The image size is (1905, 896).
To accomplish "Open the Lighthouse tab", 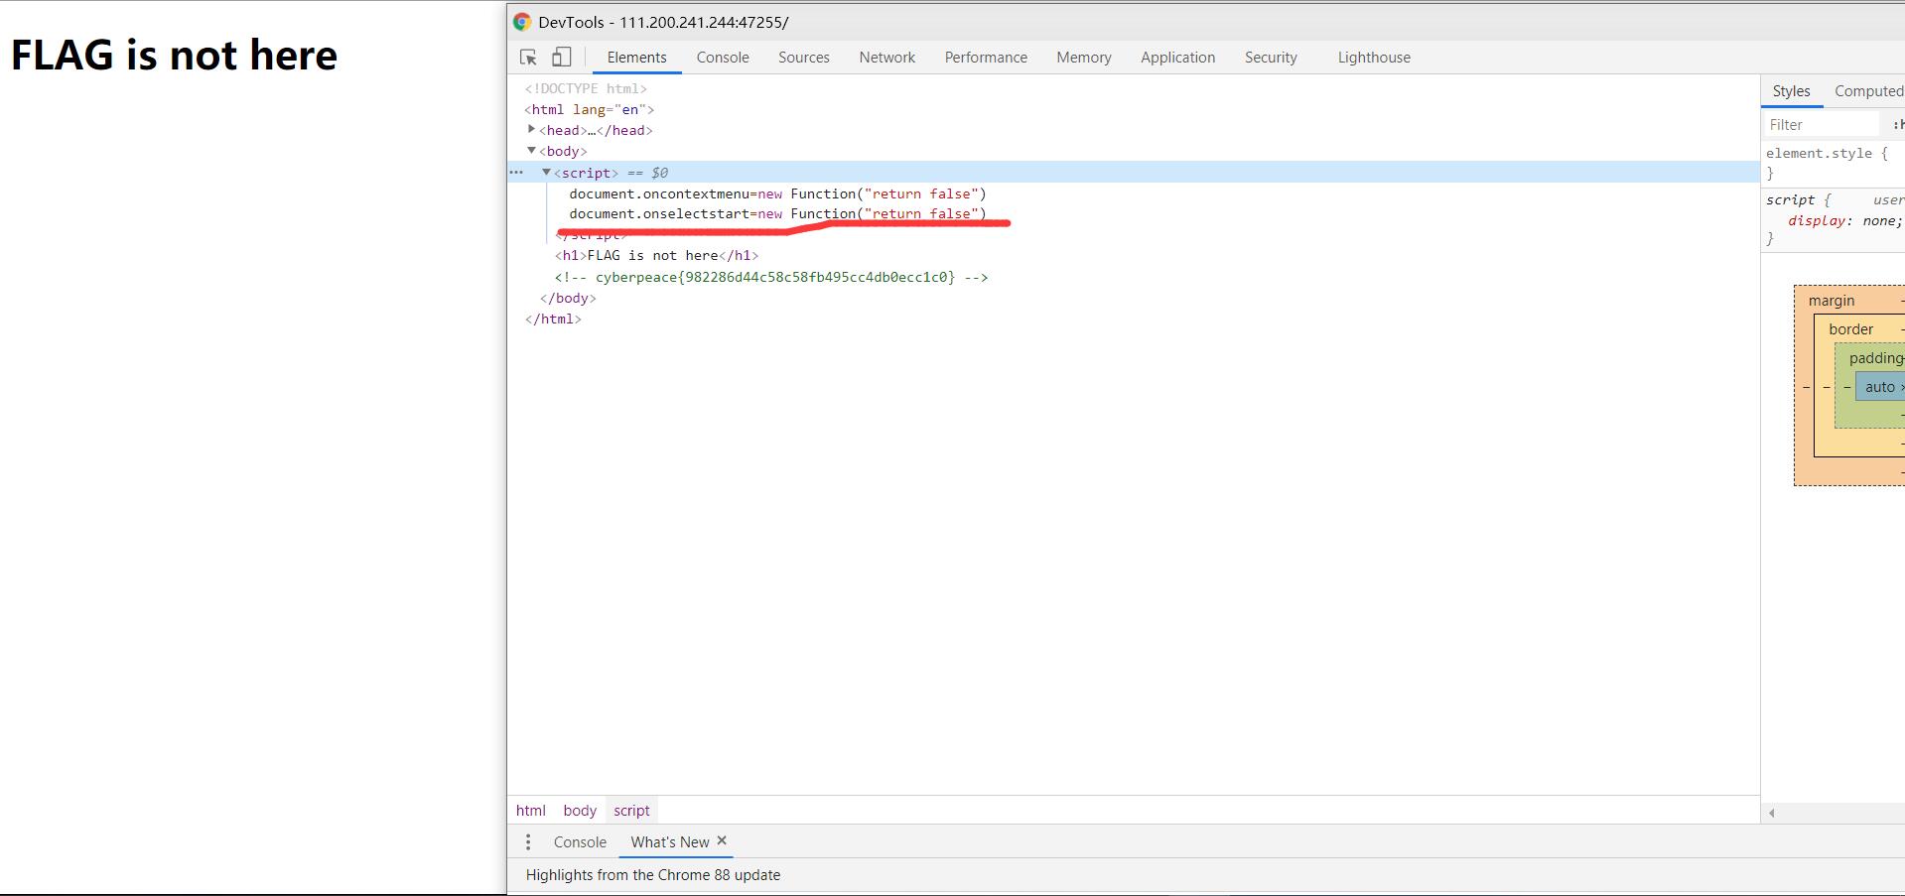I will point(1374,58).
